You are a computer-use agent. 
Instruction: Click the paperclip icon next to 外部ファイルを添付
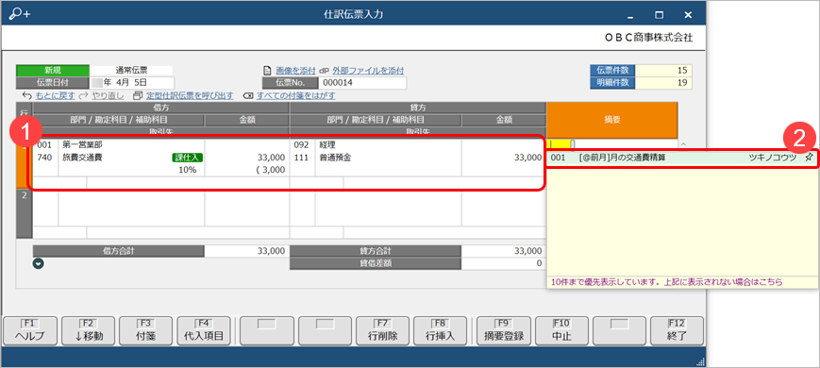pyautogui.click(x=324, y=71)
